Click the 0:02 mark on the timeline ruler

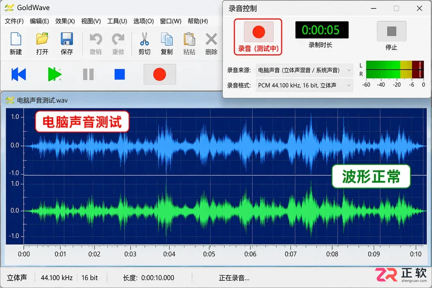(x=94, y=254)
